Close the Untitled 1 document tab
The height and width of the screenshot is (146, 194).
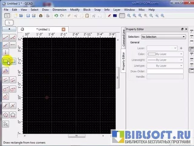(x=63, y=29)
